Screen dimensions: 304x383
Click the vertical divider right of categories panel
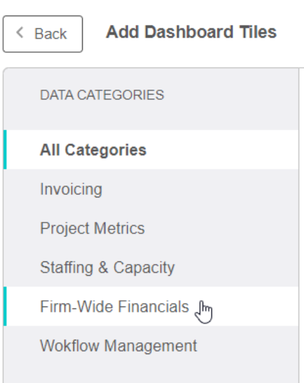click(299, 226)
